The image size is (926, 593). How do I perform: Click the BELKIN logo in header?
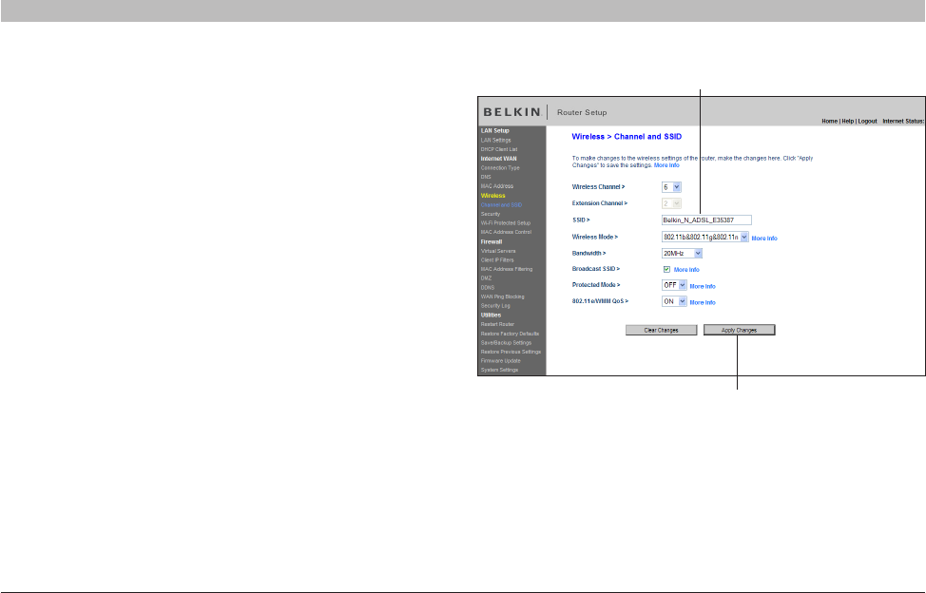pyautogui.click(x=512, y=112)
